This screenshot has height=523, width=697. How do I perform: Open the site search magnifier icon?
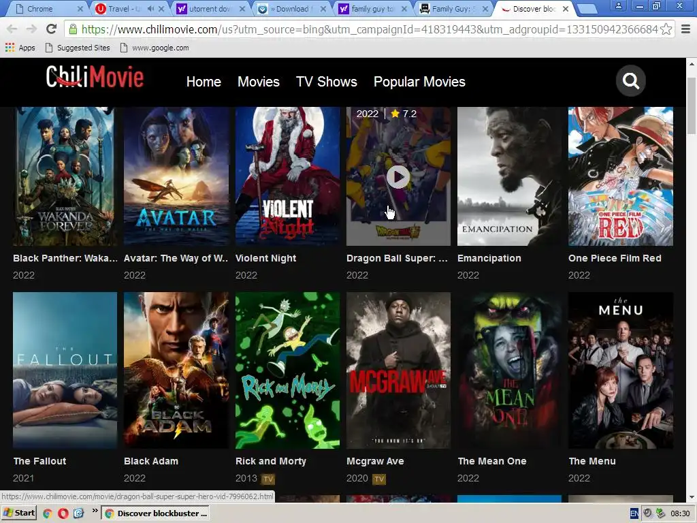tap(630, 81)
